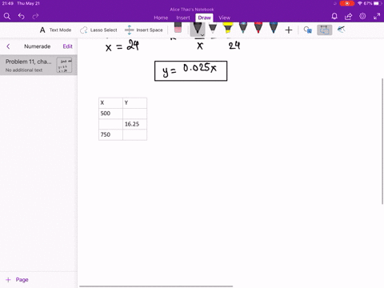Switch to the Insert tab
Image resolution: width=384 pixels, height=288 pixels.
183,18
